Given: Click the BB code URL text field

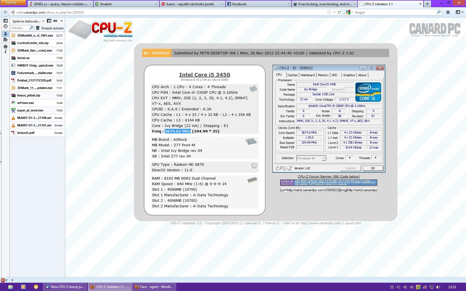Looking at the screenshot, I should pyautogui.click(x=329, y=190).
